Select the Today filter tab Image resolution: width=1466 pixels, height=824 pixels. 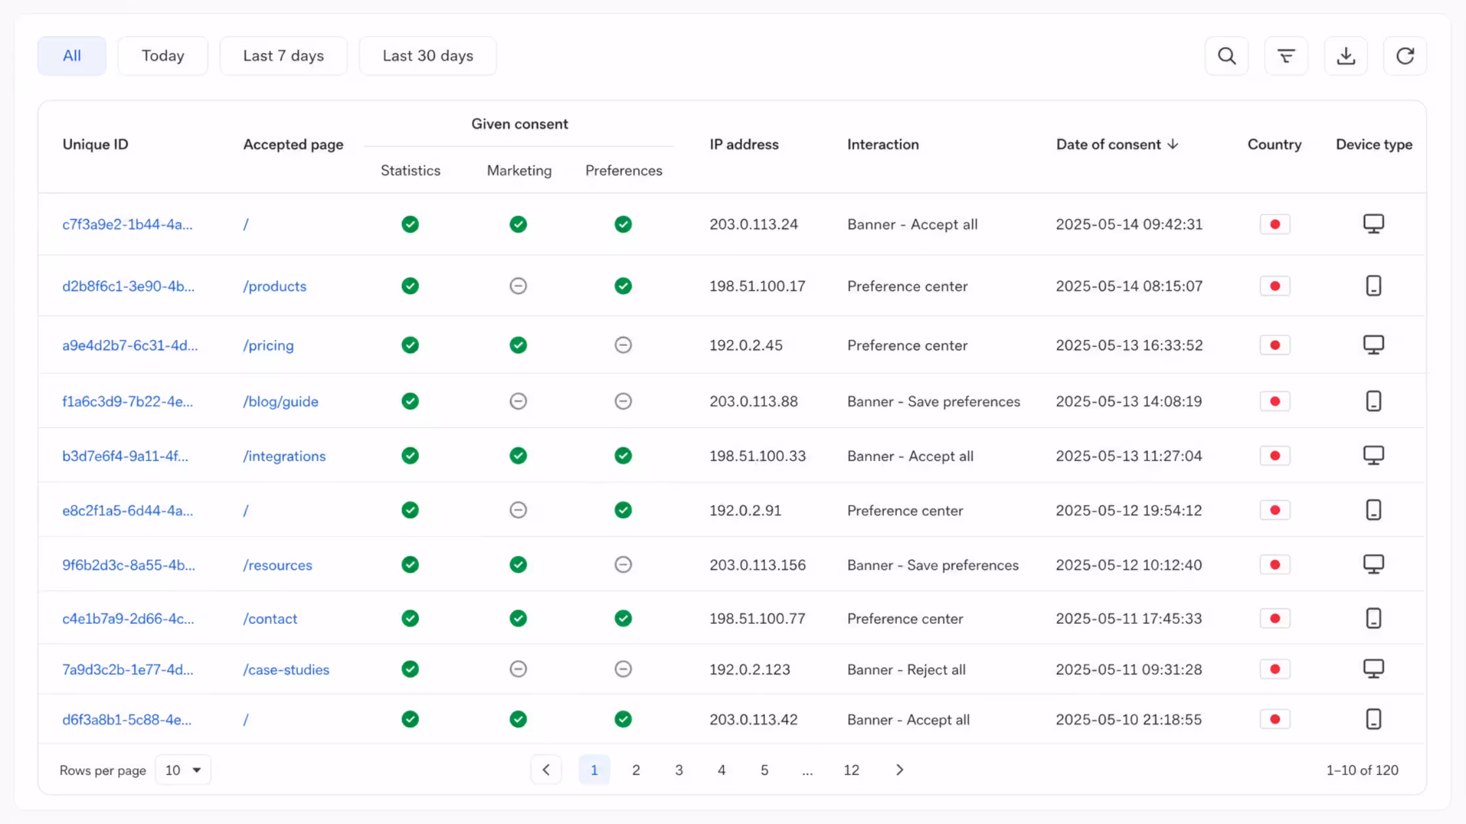(x=162, y=56)
